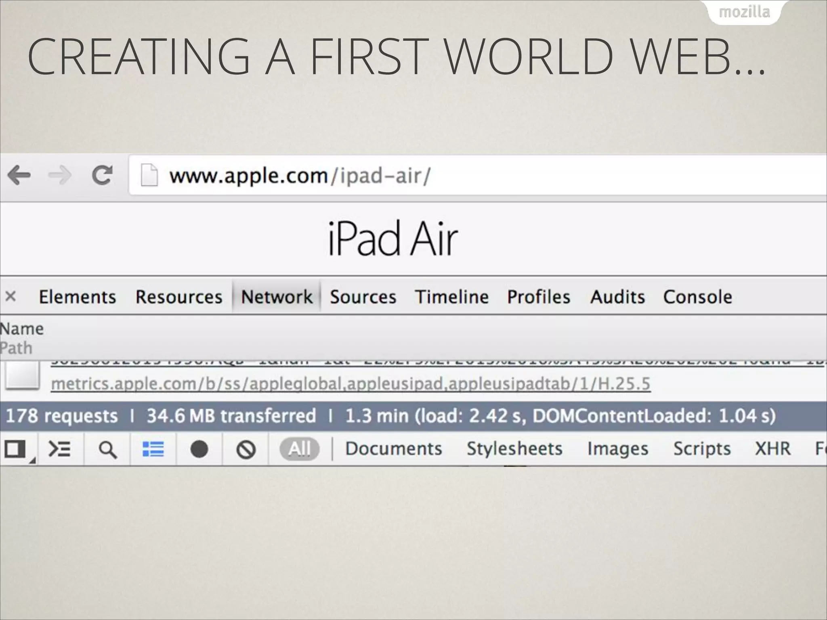Click the metrics.apple.com request file icon
The height and width of the screenshot is (620, 827).
click(22, 375)
